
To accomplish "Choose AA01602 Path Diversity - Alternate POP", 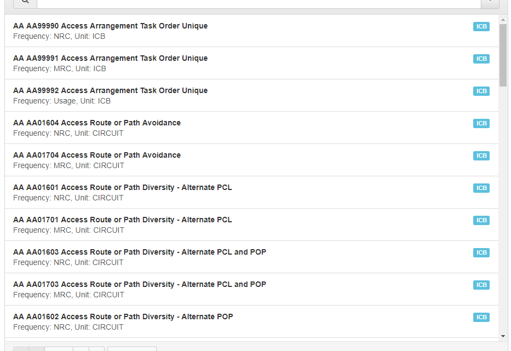I will (x=123, y=317).
